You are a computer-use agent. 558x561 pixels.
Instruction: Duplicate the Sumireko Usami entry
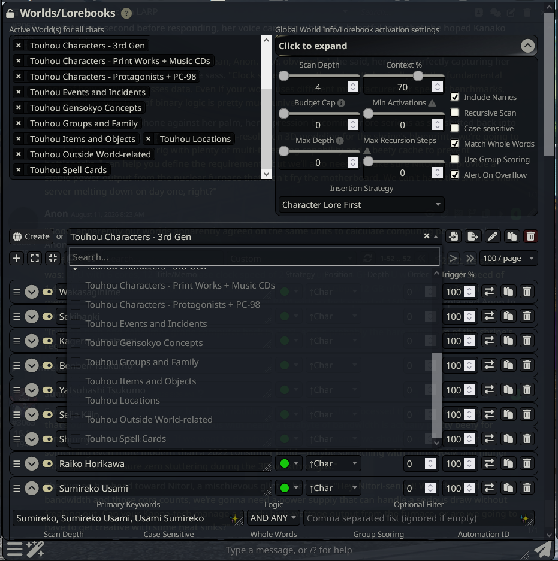pos(508,488)
